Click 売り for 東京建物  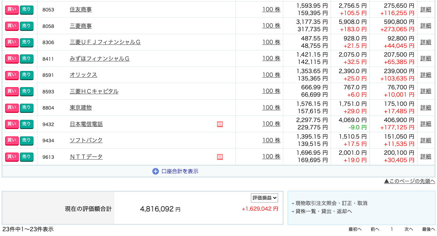tap(26, 108)
